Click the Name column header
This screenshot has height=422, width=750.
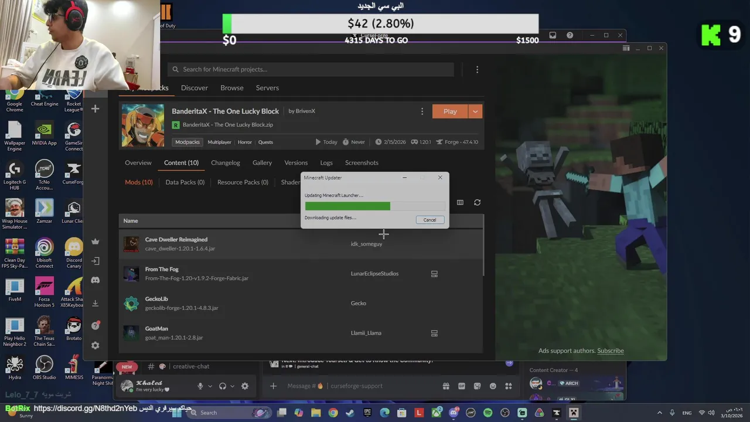(x=131, y=221)
